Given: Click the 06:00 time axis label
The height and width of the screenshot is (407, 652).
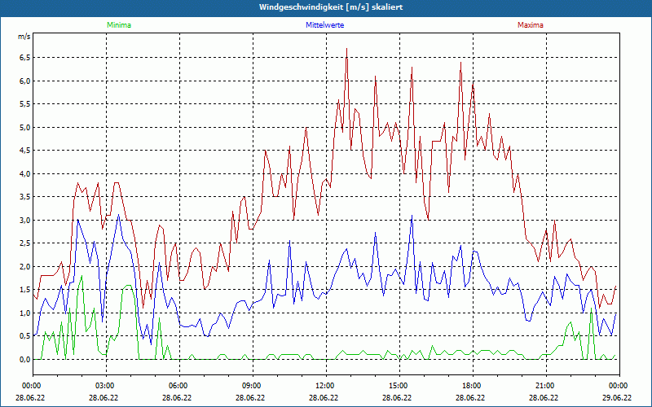Looking at the screenshot, I should click(x=177, y=386).
